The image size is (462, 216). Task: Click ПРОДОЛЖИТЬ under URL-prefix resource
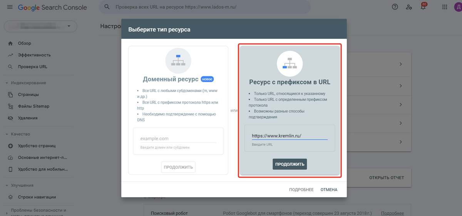pyautogui.click(x=290, y=164)
